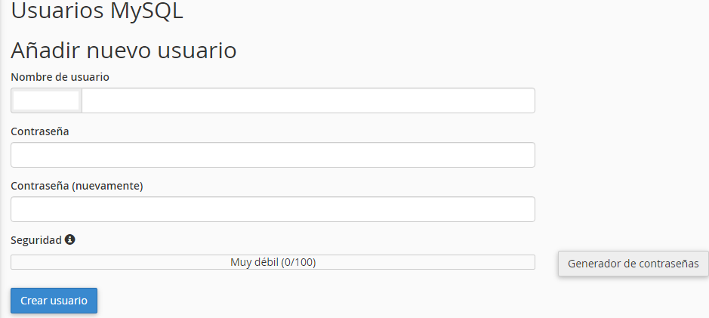The image size is (709, 318).
Task: Click the Nombre de usuario label
Action: (60, 77)
